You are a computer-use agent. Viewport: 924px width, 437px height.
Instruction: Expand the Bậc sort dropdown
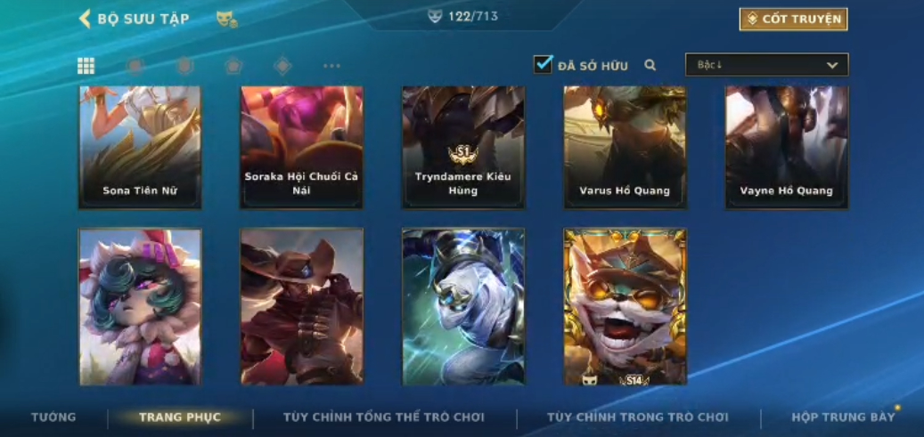[x=766, y=65]
